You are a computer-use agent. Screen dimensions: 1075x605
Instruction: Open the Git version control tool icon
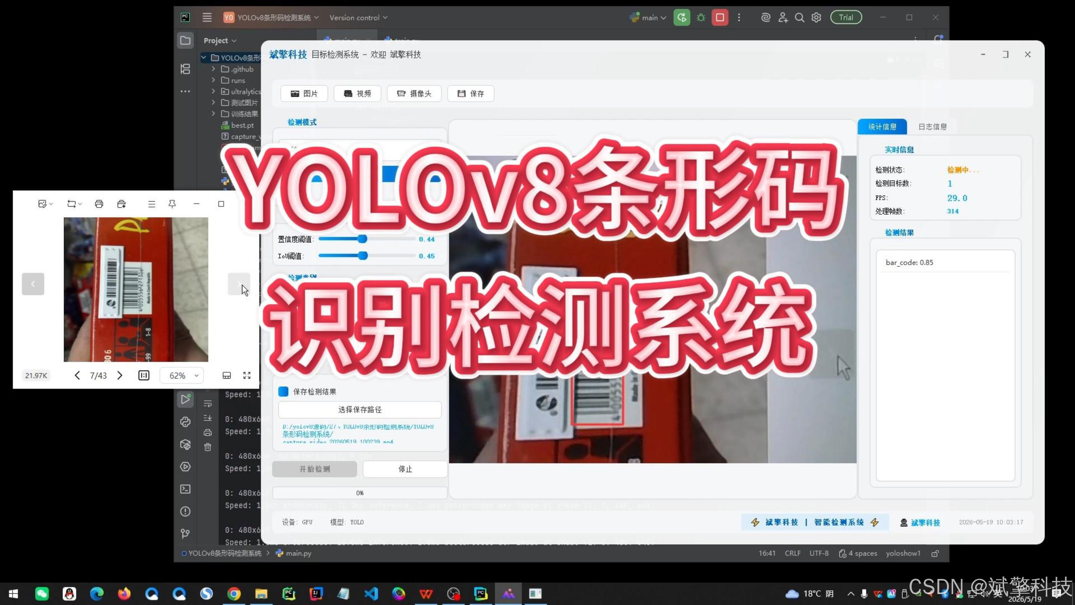point(185,534)
